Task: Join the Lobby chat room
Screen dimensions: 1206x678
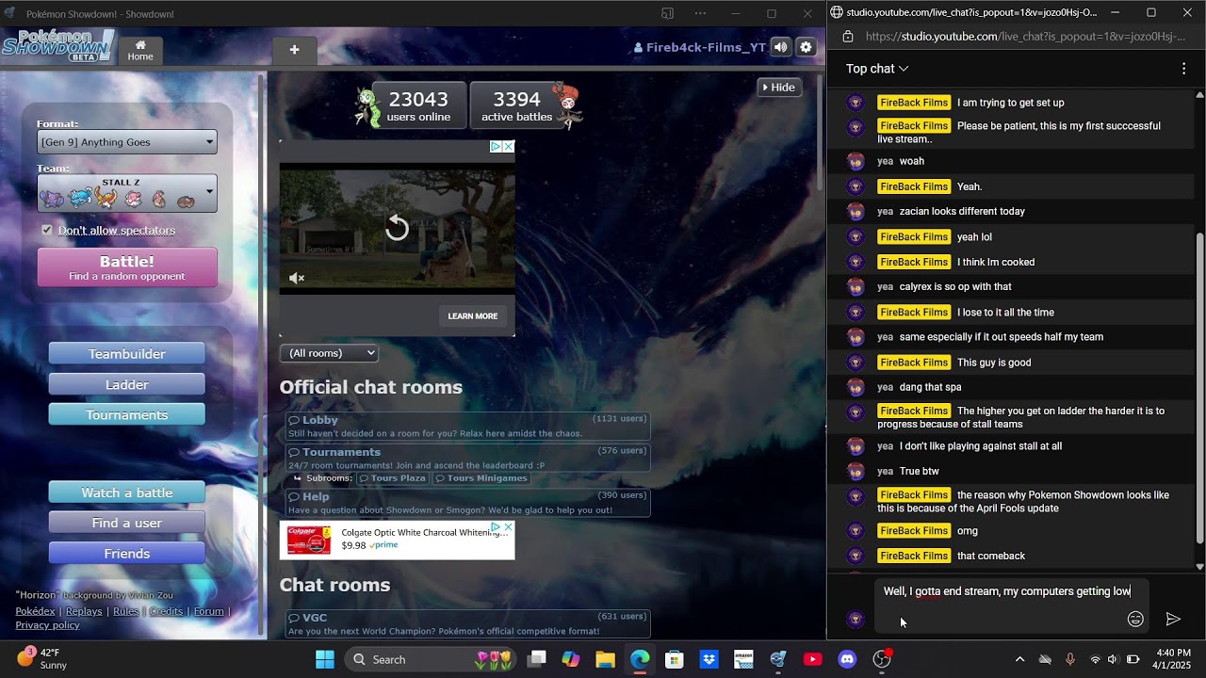Action: pos(468,426)
